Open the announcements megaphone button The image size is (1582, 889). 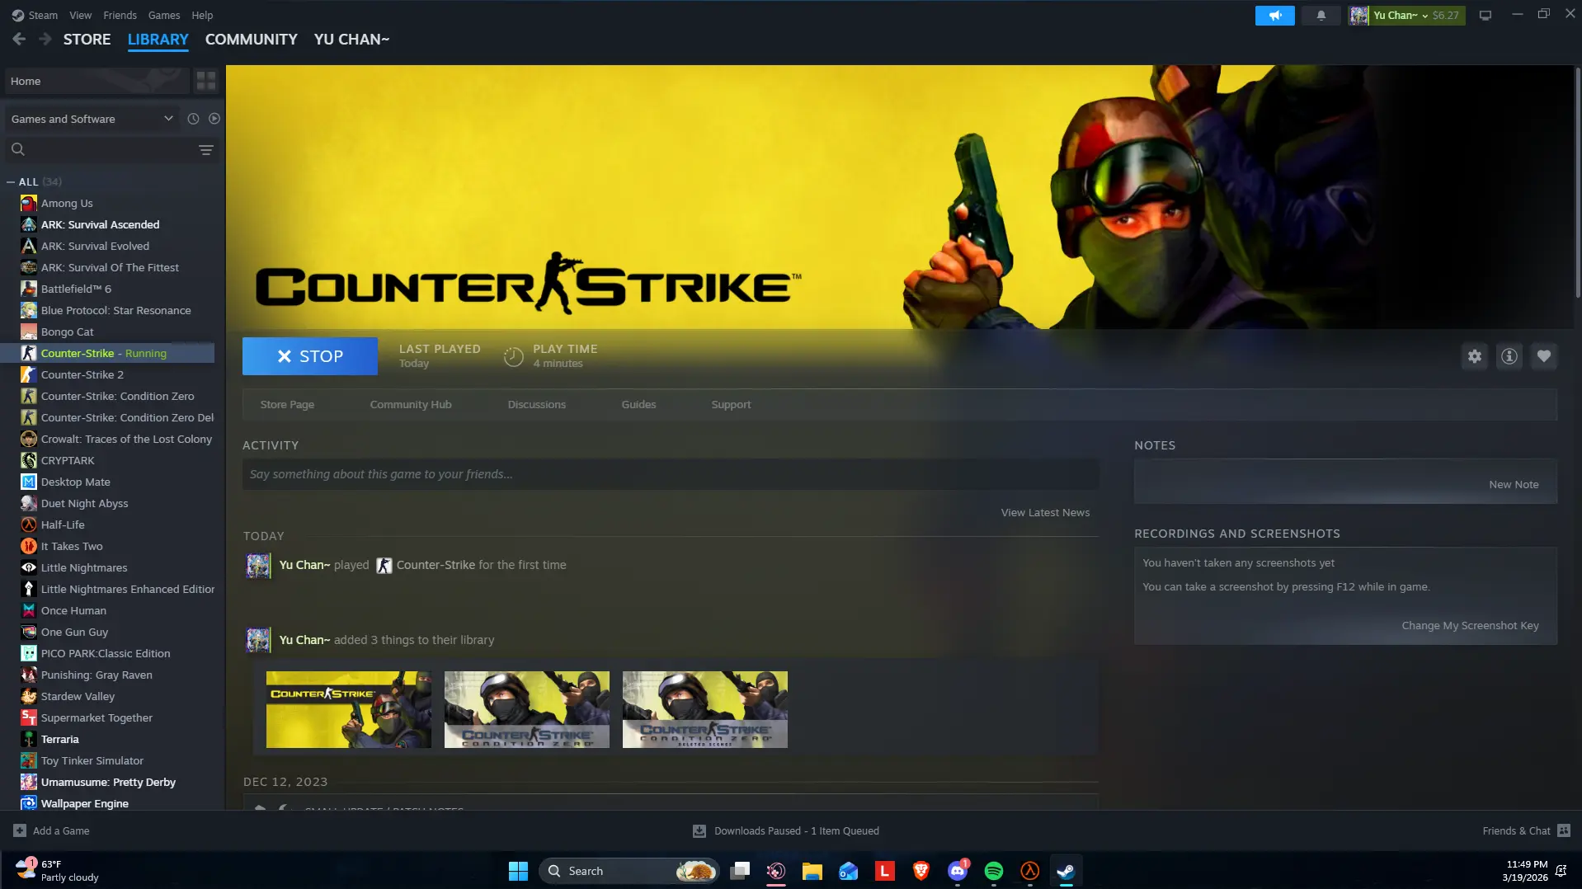click(x=1274, y=15)
